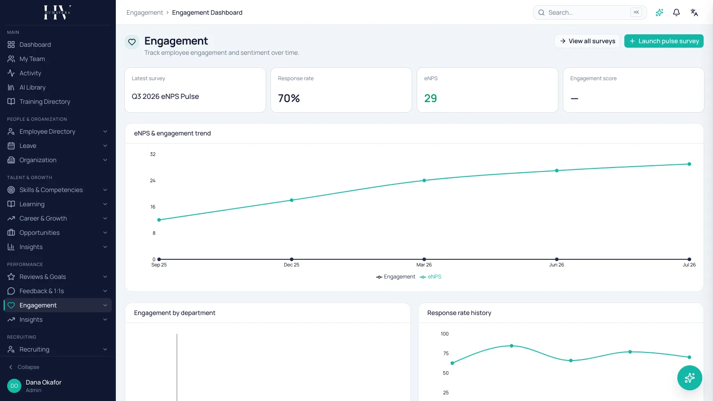Click the Engagement heart icon in sidebar
713x401 pixels.
click(11, 305)
